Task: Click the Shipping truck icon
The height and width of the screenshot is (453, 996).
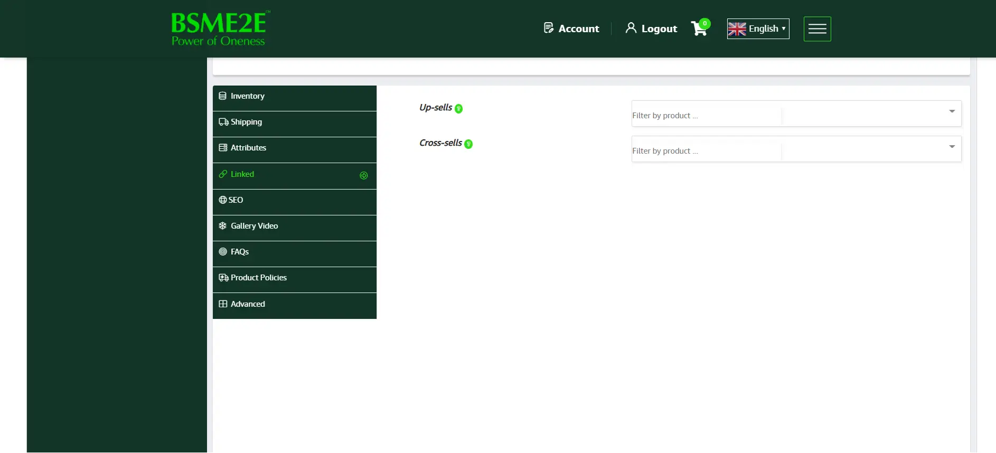Action: point(223,122)
